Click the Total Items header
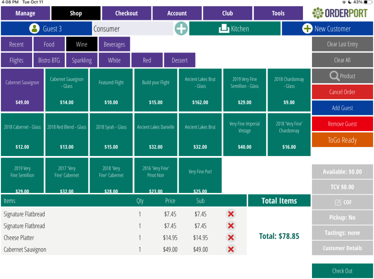This screenshot has height=279, width=374. (279, 201)
